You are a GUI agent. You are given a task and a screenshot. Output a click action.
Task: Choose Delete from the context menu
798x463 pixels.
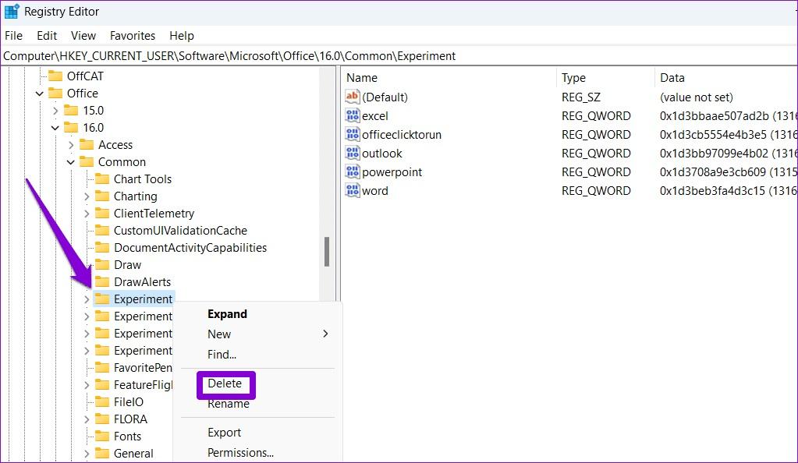click(x=225, y=383)
